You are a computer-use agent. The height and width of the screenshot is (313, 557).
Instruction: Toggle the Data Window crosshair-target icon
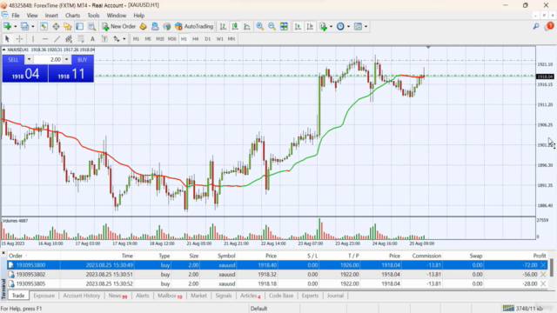pyautogui.click(x=56, y=26)
